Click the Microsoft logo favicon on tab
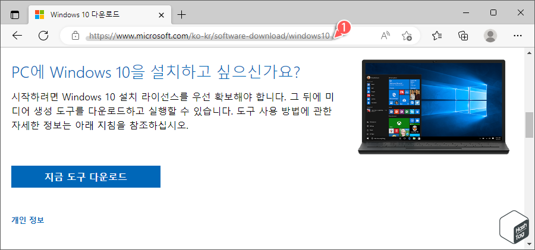 [x=40, y=15]
